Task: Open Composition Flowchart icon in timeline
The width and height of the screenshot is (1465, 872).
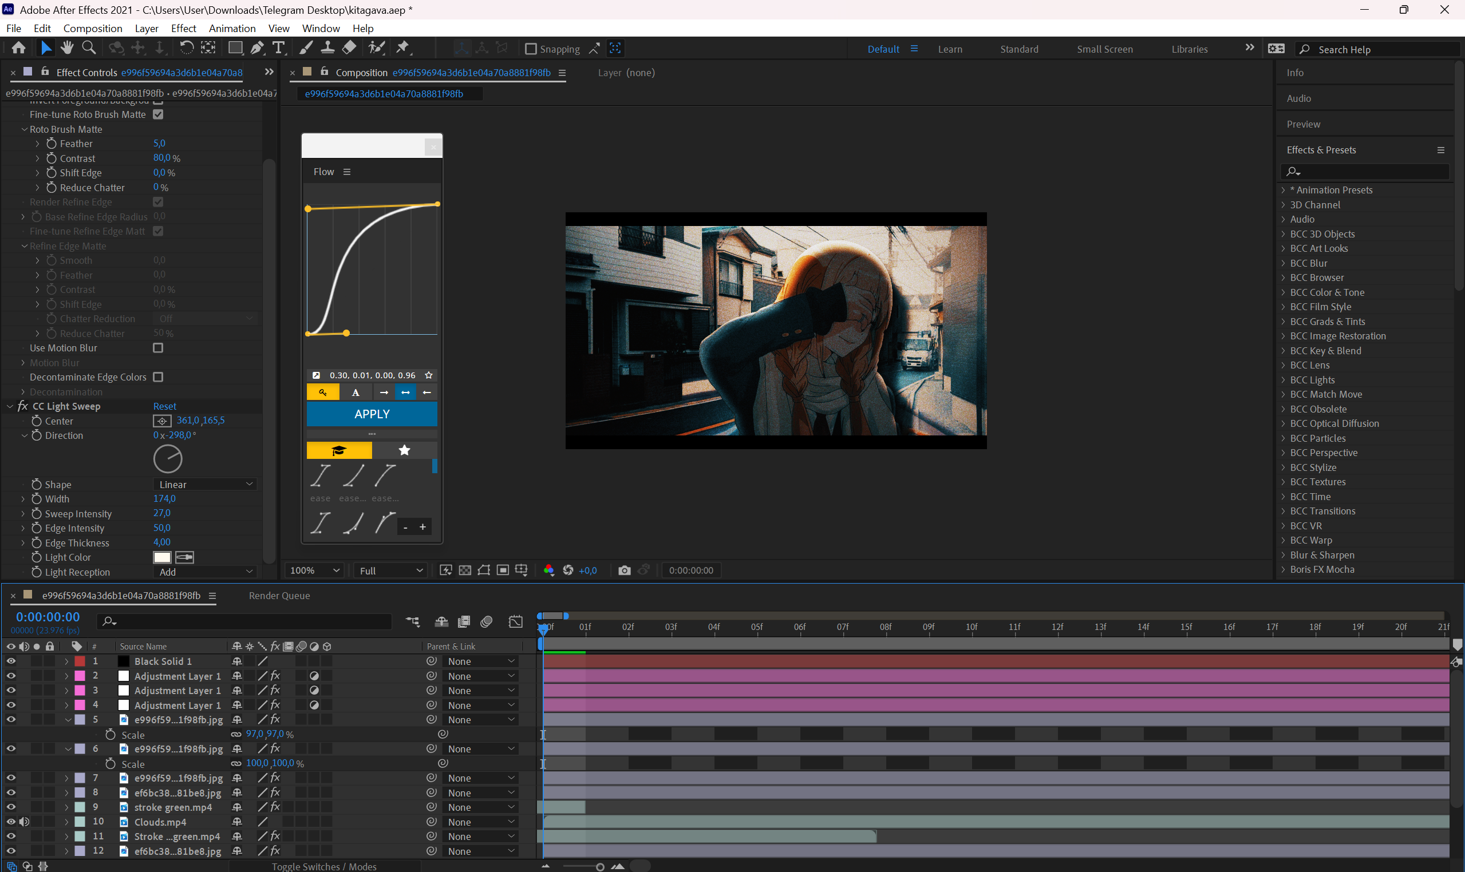Action: point(413,621)
